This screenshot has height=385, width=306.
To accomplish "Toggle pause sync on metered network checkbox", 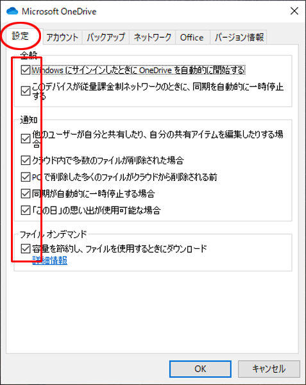I will (26, 91).
